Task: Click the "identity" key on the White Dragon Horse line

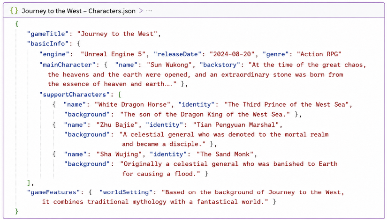Action: [197, 104]
